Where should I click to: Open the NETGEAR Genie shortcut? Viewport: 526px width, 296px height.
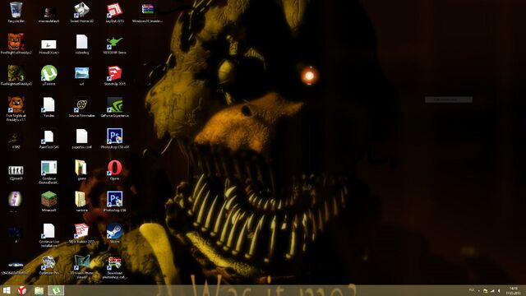[x=114, y=44]
